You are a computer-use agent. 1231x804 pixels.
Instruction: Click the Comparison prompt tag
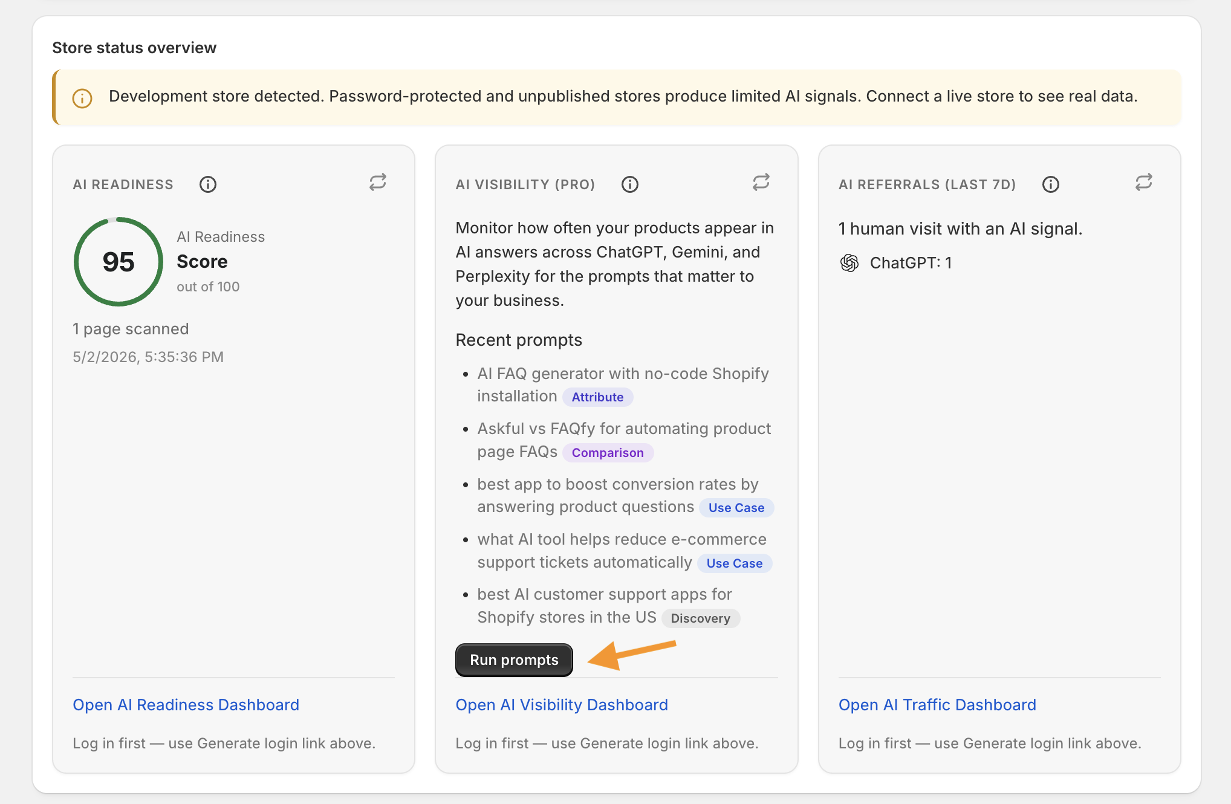pos(608,453)
